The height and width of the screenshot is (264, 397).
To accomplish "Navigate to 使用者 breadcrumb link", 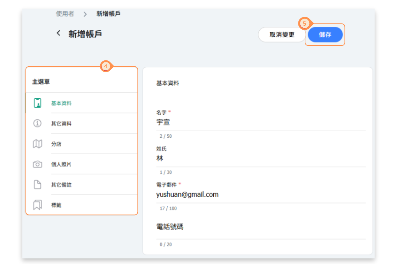I will [x=65, y=14].
